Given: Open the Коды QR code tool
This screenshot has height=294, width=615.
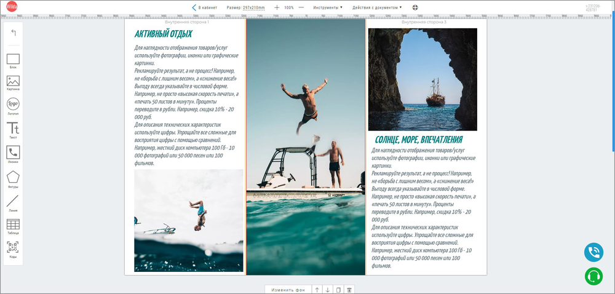Looking at the screenshot, I should click(13, 247).
